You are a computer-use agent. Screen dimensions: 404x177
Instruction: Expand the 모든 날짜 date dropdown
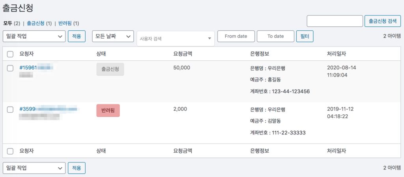[x=113, y=36]
